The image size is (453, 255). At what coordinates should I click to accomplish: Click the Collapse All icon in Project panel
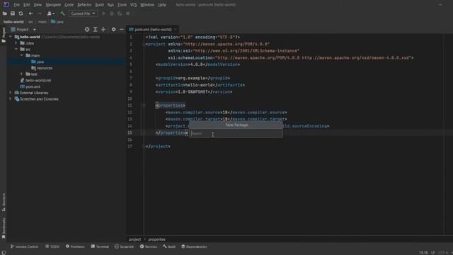tap(103, 30)
